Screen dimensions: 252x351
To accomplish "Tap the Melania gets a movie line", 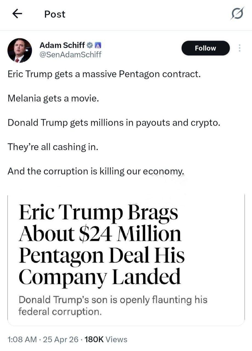I will (x=53, y=99).
